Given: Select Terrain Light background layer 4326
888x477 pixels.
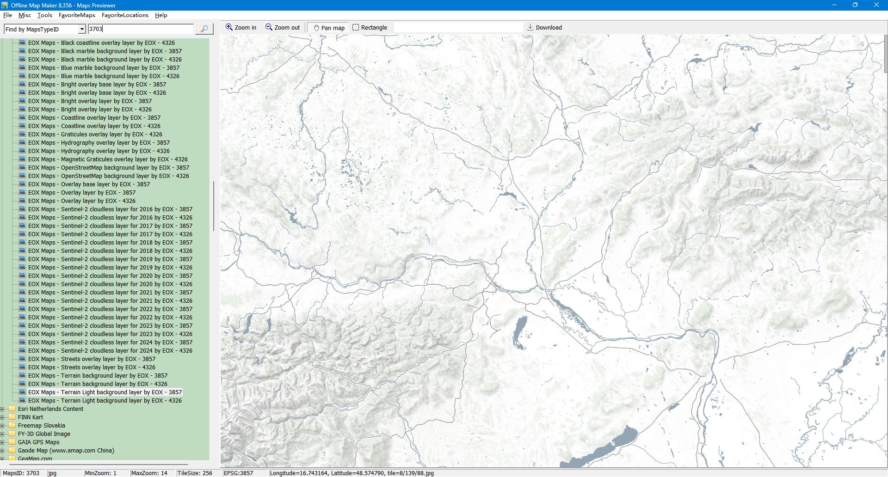Looking at the screenshot, I should coord(105,401).
